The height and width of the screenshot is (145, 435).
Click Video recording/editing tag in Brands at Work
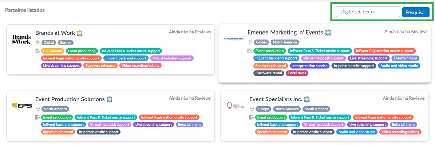tap(141, 66)
